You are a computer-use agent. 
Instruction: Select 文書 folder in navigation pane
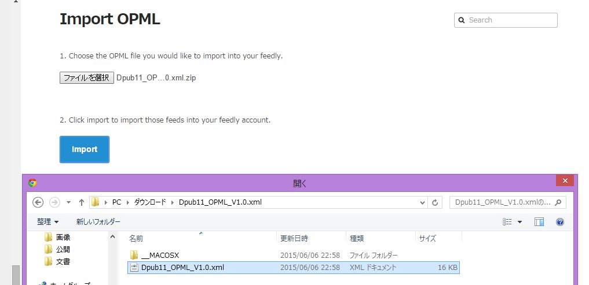[x=63, y=261]
